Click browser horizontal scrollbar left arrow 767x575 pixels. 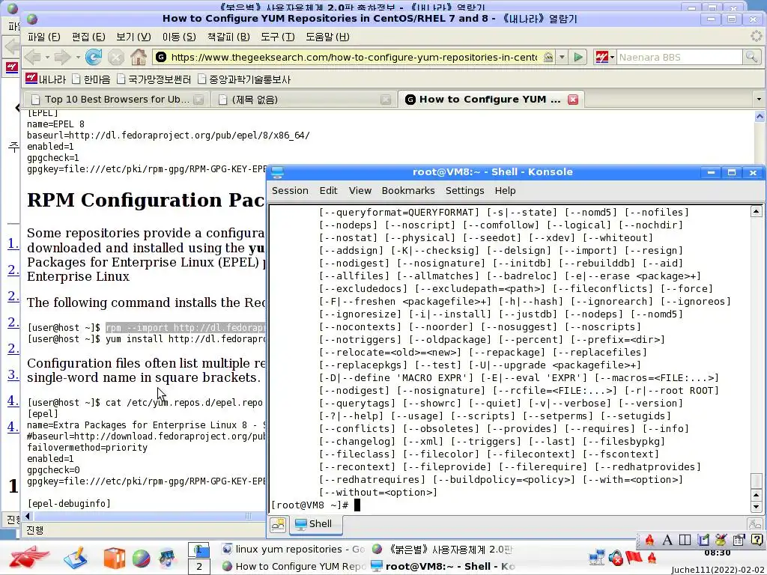point(28,516)
